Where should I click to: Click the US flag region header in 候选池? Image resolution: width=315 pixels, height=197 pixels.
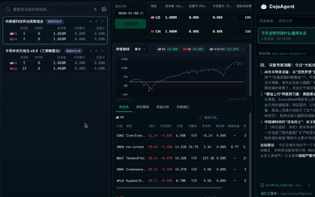(x=120, y=117)
